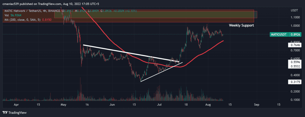Image resolution: width=305 pixels, height=117 pixels.
Task: Click the Jun label on time axis
Action: point(112,104)
